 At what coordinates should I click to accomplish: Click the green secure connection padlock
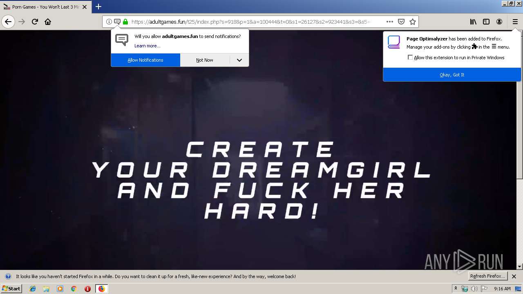(125, 22)
